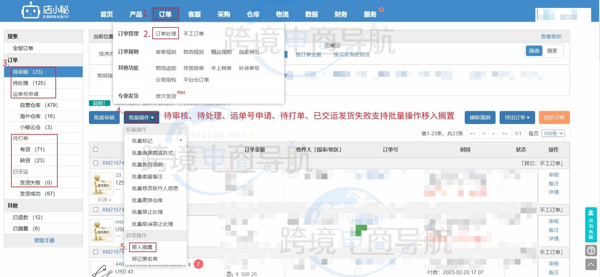Open the 咨询客服 support widget
This screenshot has height=277, width=600.
pyautogui.click(x=591, y=225)
